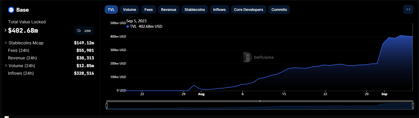Show the Inflows chart data
419x118 pixels.
coord(219,10)
